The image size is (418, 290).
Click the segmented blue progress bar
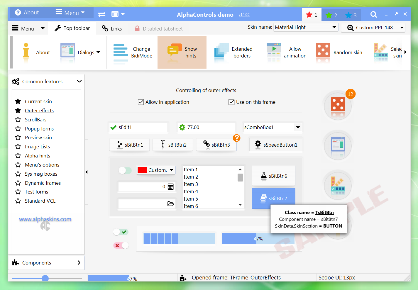179,239
